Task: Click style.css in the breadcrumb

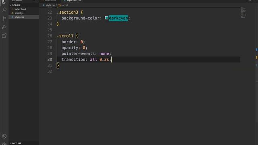Action: coord(50,5)
